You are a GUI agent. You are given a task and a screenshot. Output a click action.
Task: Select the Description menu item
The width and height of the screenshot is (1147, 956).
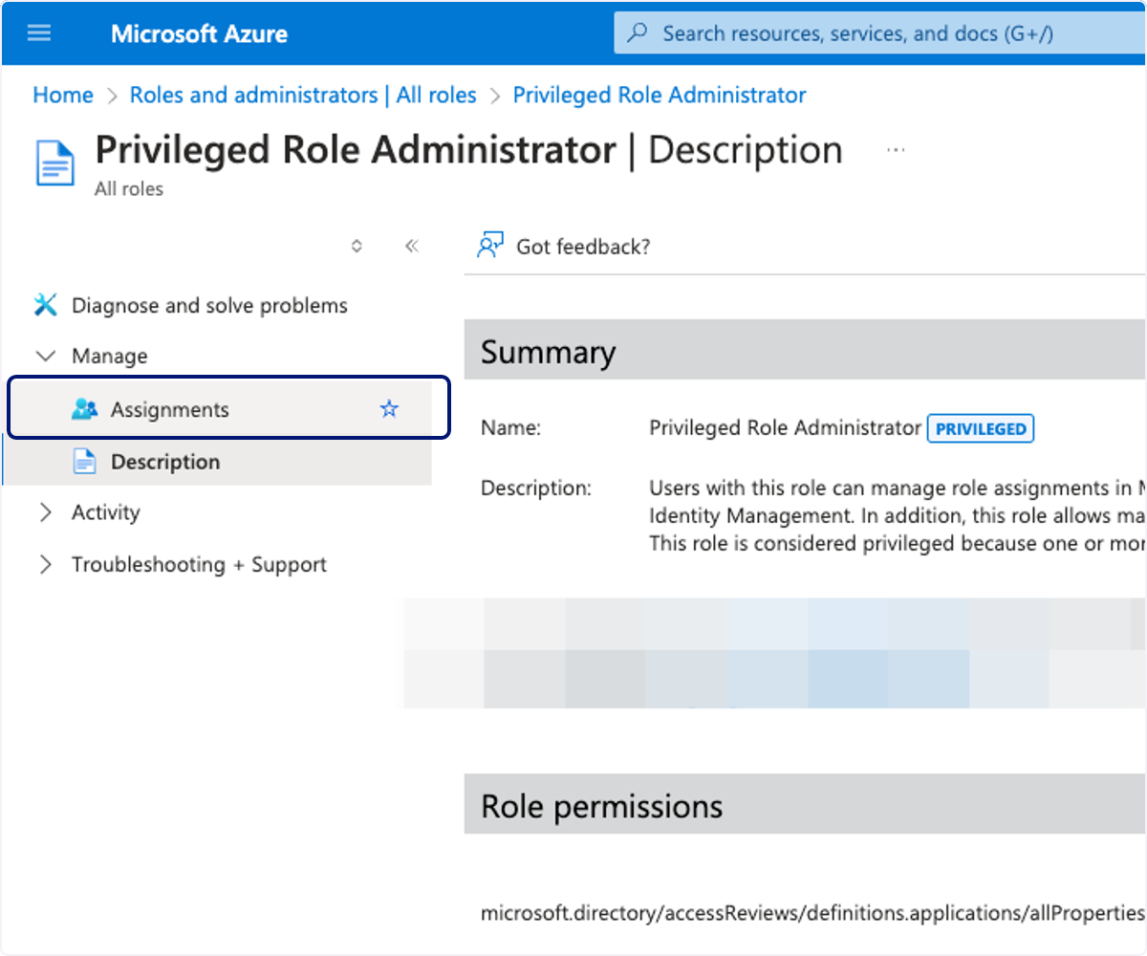pyautogui.click(x=218, y=462)
